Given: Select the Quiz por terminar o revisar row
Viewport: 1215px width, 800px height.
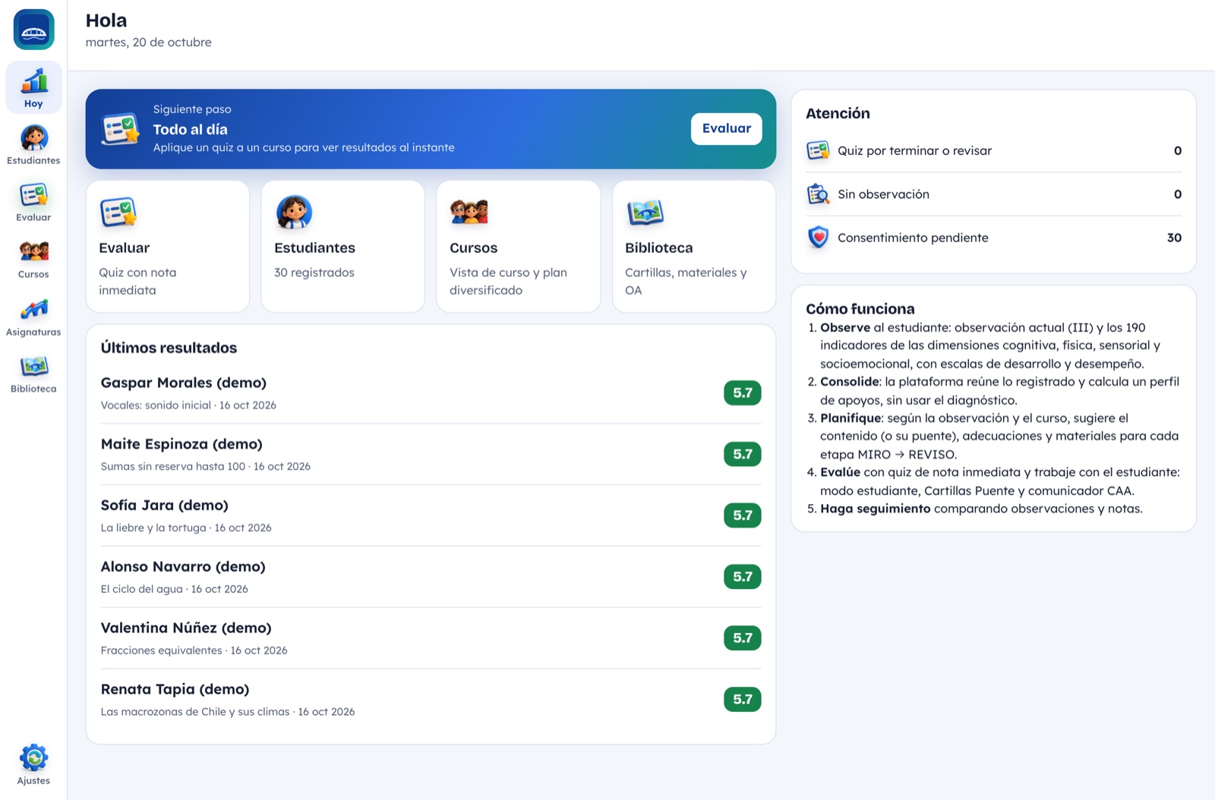Looking at the screenshot, I should (994, 150).
